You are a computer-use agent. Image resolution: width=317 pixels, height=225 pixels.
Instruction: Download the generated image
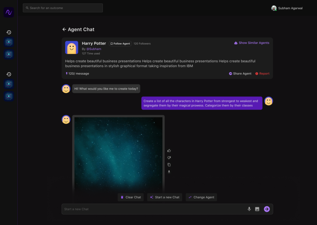click(169, 172)
